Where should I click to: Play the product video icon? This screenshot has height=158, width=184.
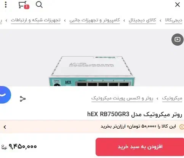[x=178, y=40]
